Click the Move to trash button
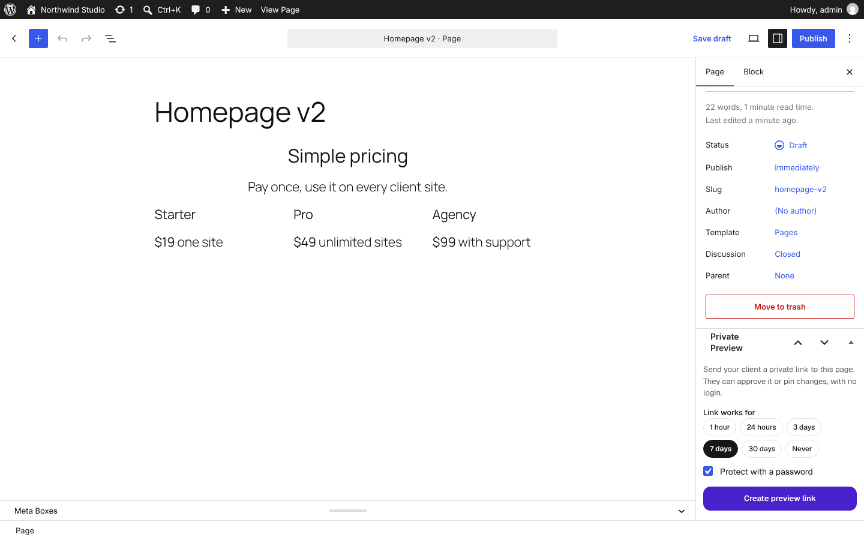Viewport: 864px width, 540px height. tap(780, 307)
